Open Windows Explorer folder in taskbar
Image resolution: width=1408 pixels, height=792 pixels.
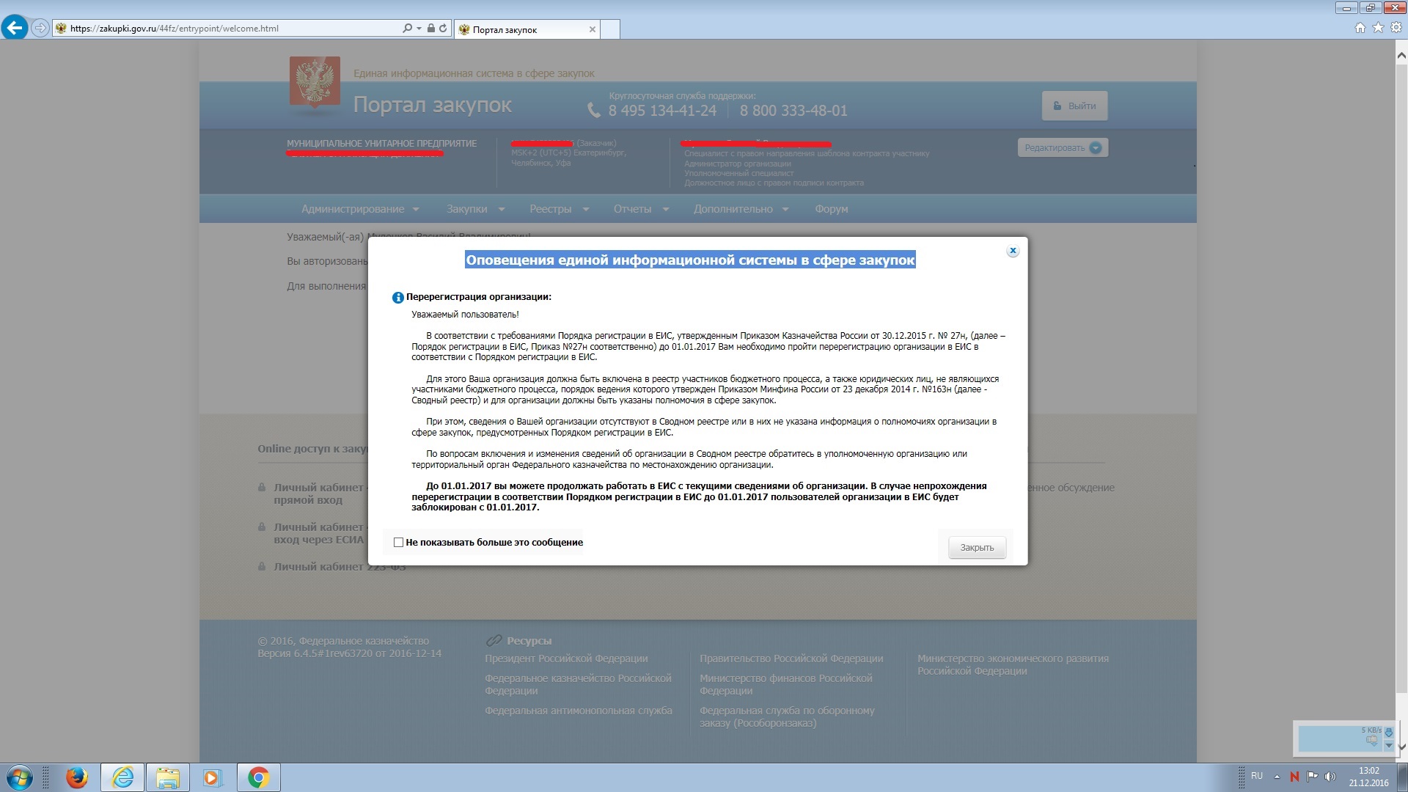tap(167, 777)
